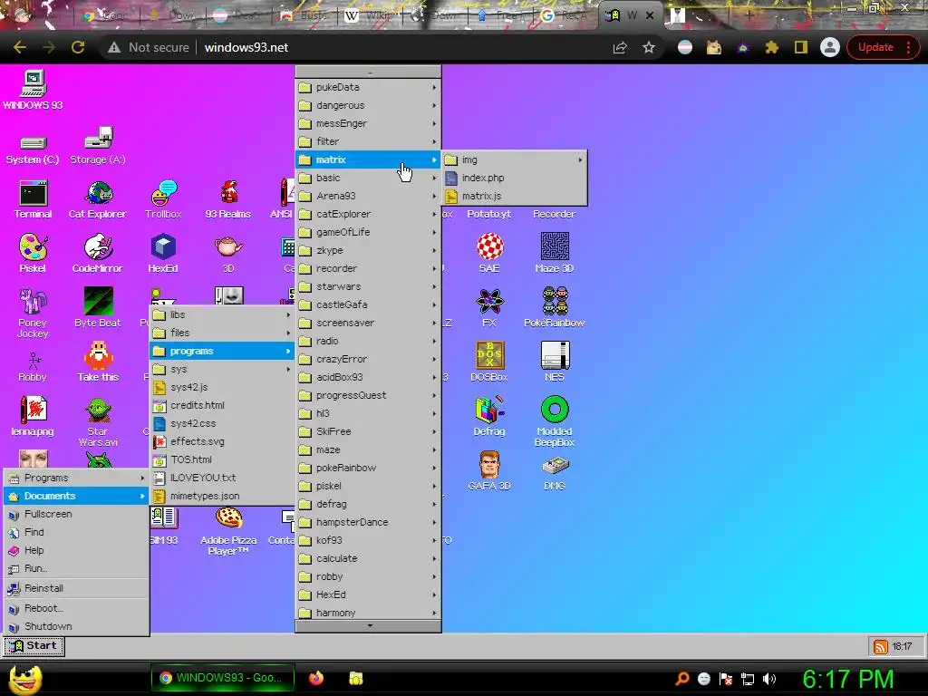Launch the 93 Realms icon
This screenshot has width=928, height=696.
(x=228, y=200)
